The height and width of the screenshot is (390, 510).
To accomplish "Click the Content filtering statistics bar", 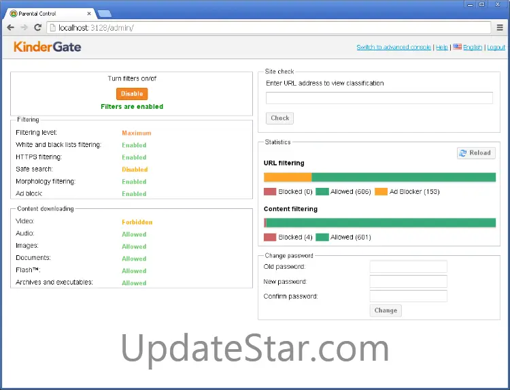I will (x=379, y=223).
